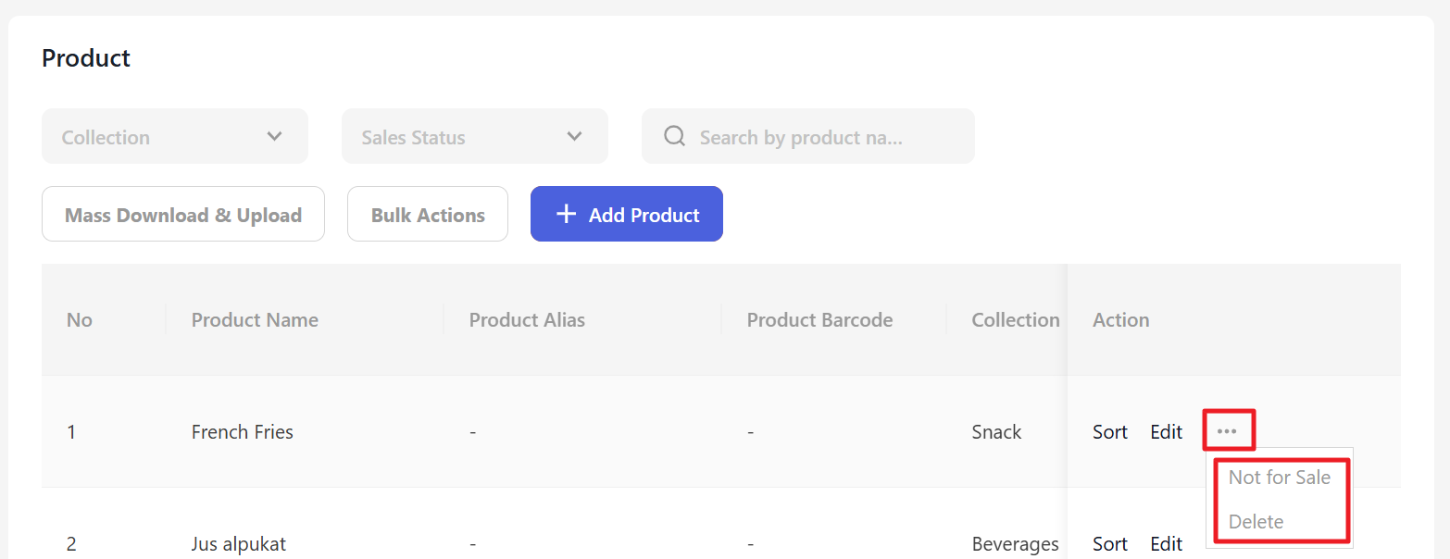
Task: Click the Mass Download & Upload button
Action: [183, 215]
